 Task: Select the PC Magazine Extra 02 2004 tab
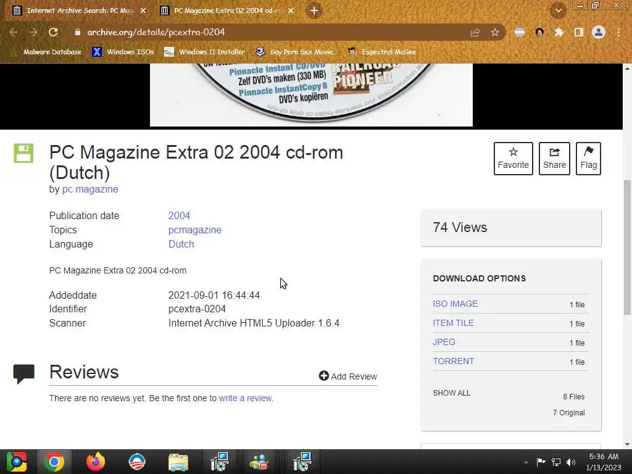226,10
